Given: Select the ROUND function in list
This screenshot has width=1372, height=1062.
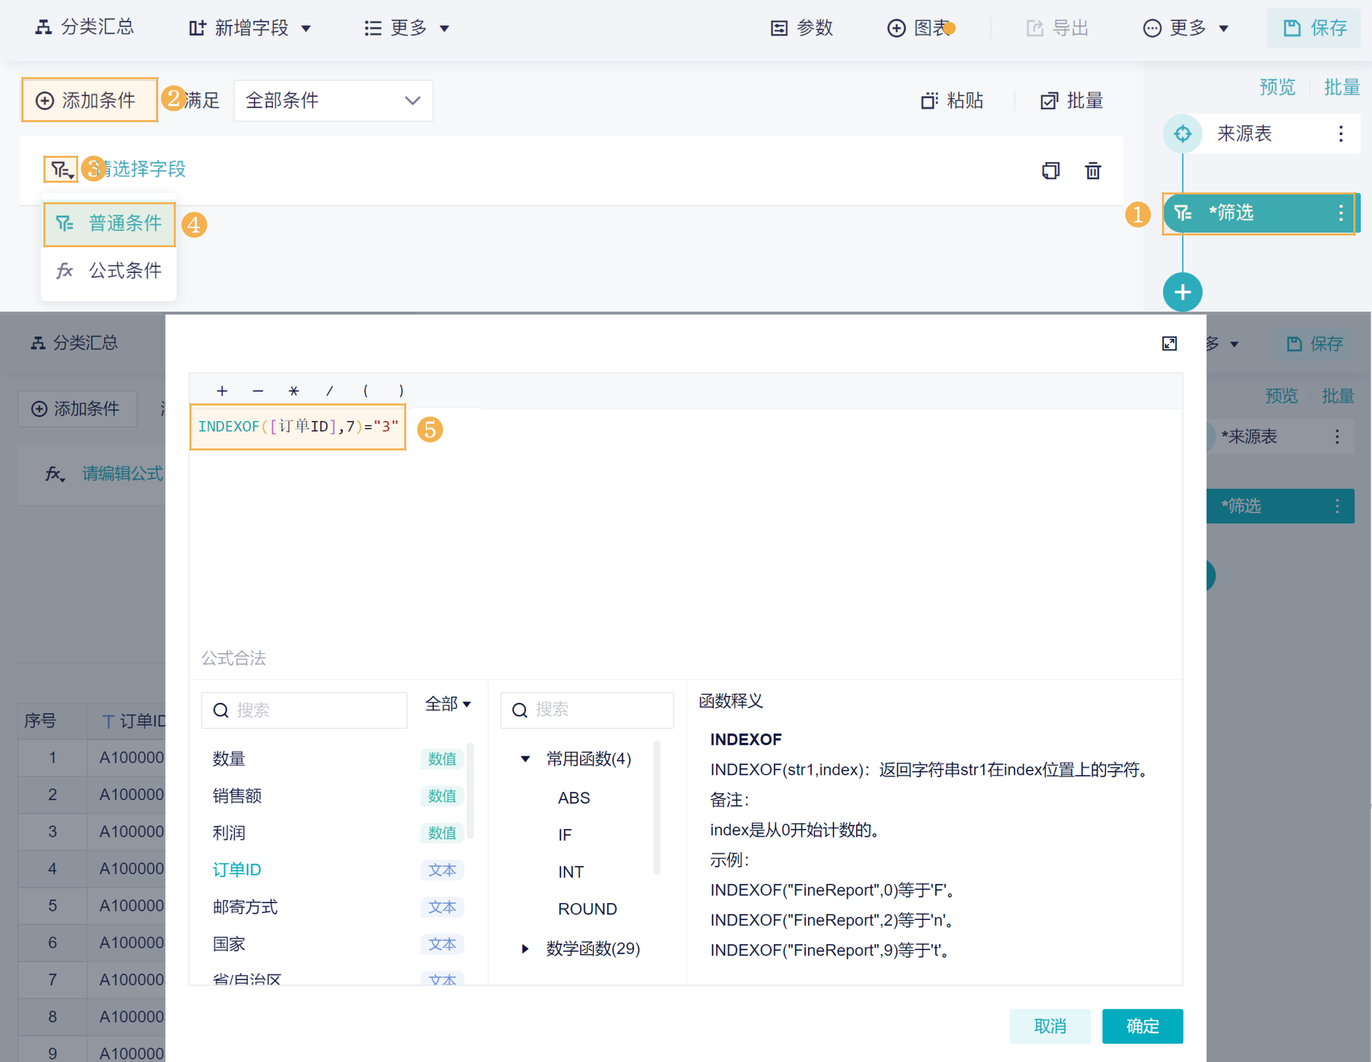Looking at the screenshot, I should click(587, 909).
